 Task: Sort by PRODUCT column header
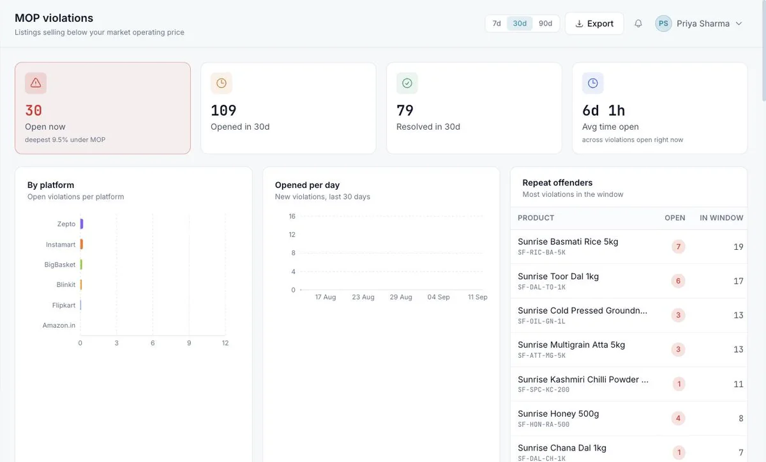click(x=536, y=218)
